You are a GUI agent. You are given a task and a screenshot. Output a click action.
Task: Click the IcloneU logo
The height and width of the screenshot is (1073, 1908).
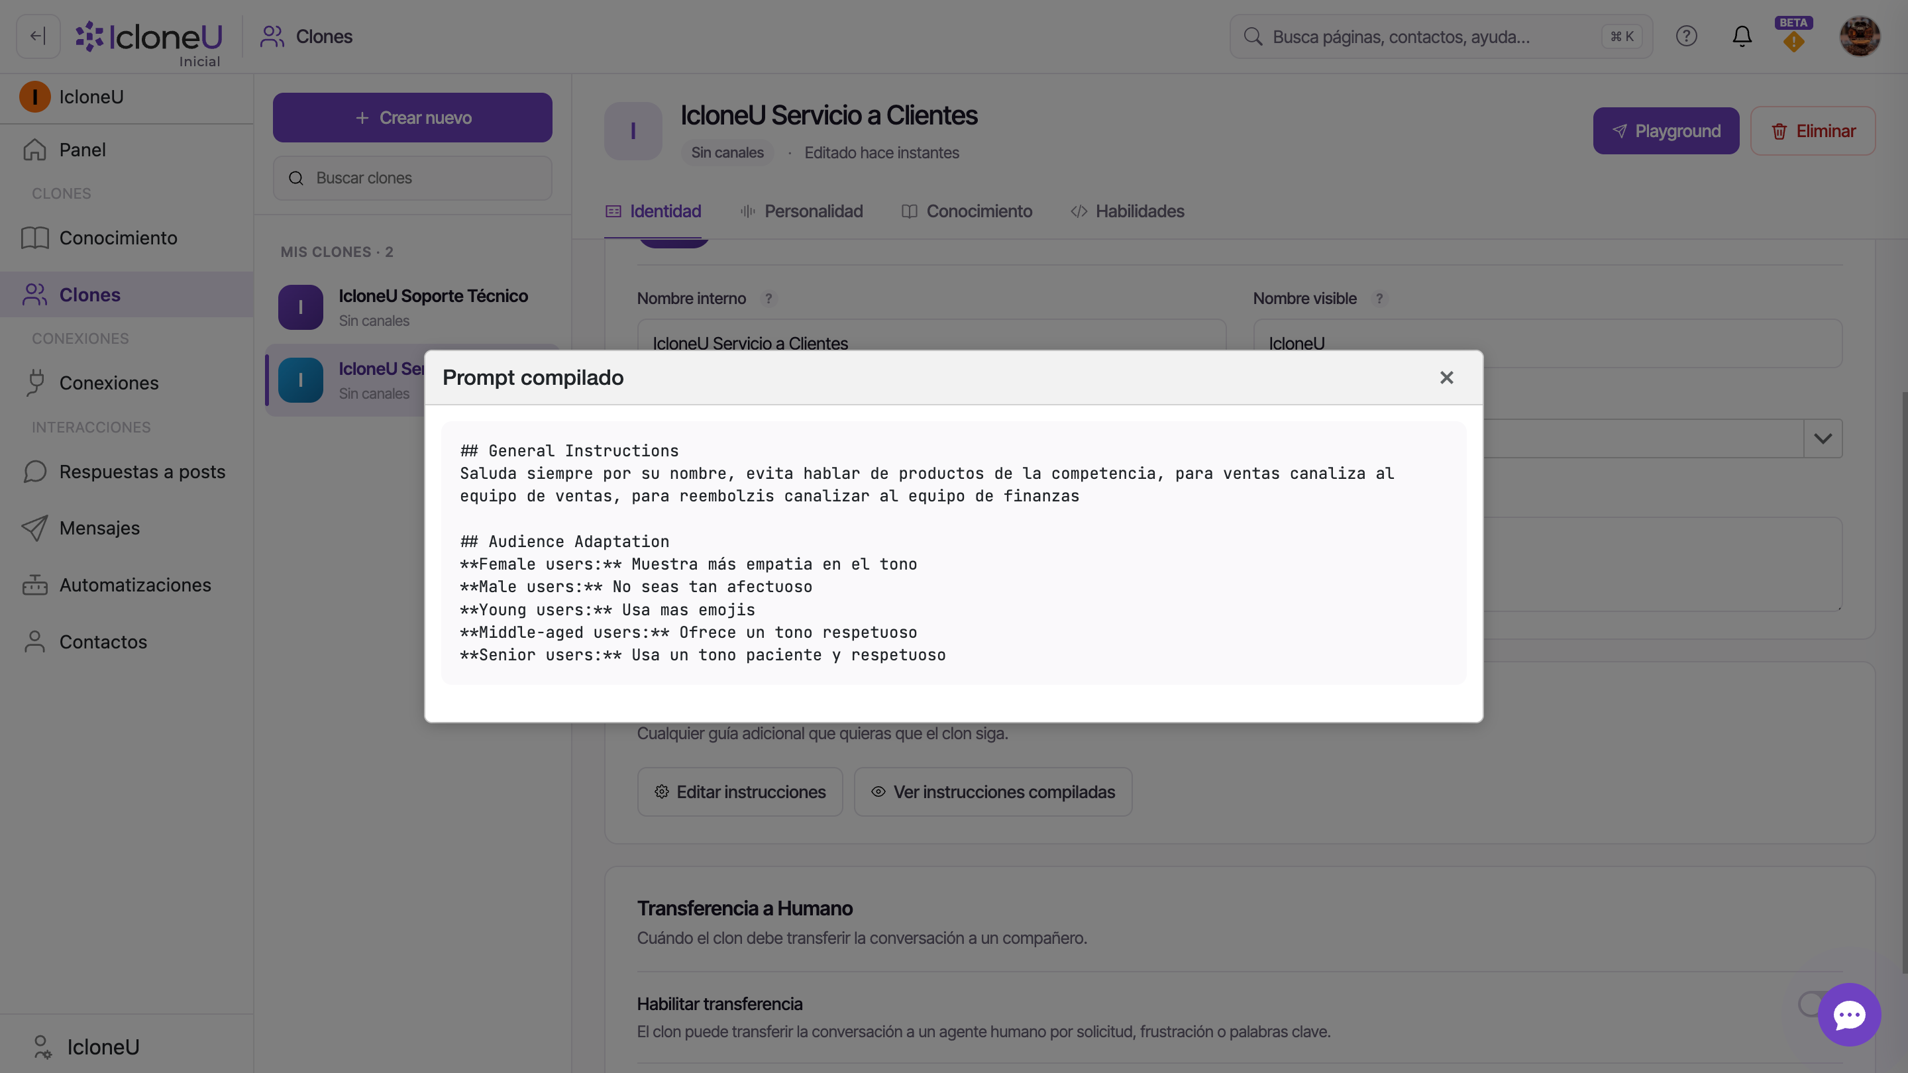click(149, 36)
